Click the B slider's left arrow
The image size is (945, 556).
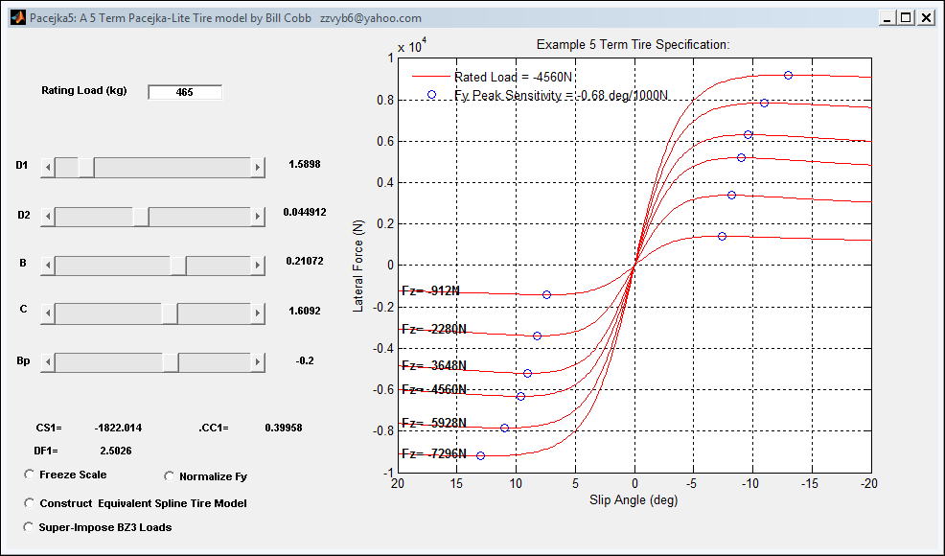[48, 266]
